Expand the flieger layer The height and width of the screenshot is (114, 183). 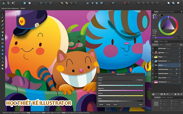point(153,57)
